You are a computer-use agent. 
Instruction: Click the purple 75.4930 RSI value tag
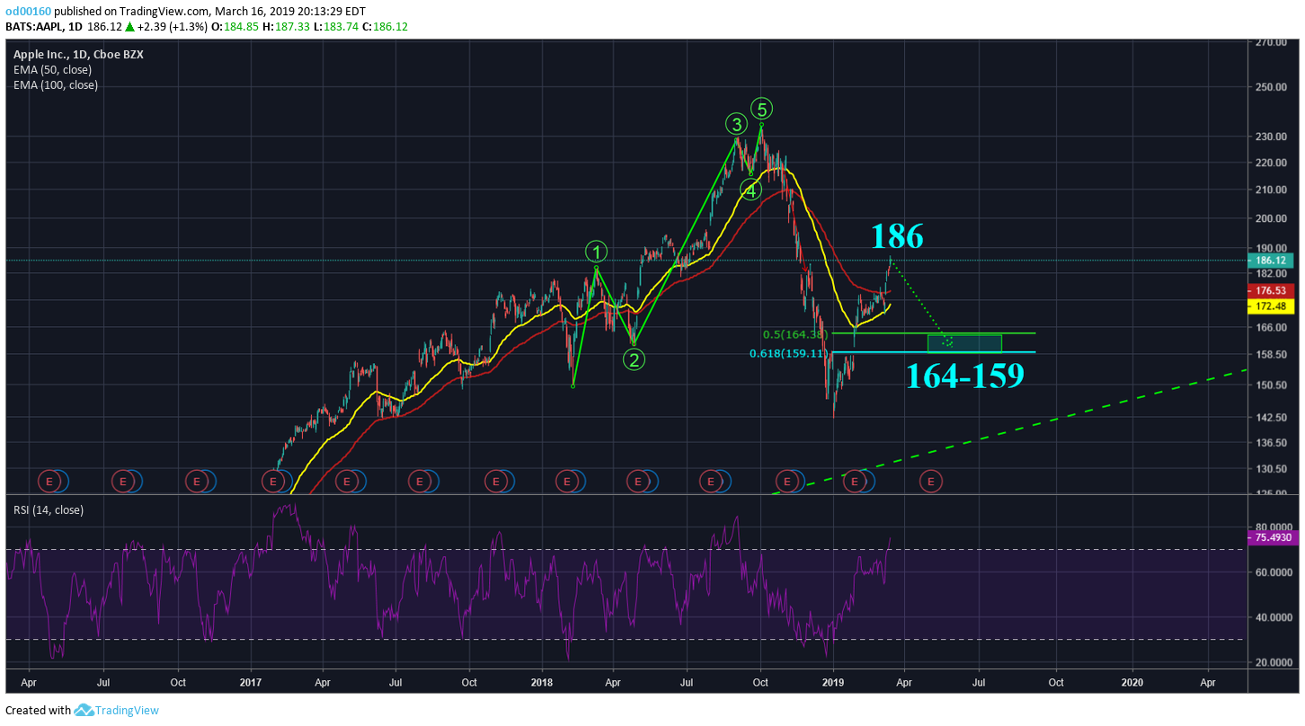pos(1272,538)
